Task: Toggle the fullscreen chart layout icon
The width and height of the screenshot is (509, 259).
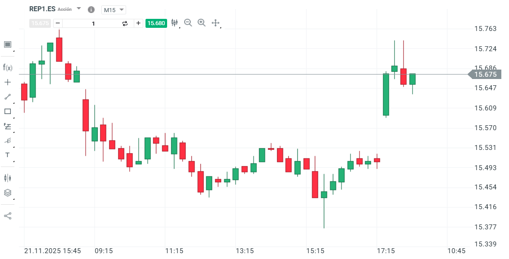Action: [7, 44]
